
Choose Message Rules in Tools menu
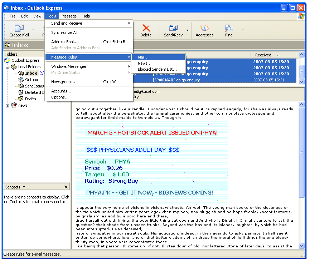(88, 57)
